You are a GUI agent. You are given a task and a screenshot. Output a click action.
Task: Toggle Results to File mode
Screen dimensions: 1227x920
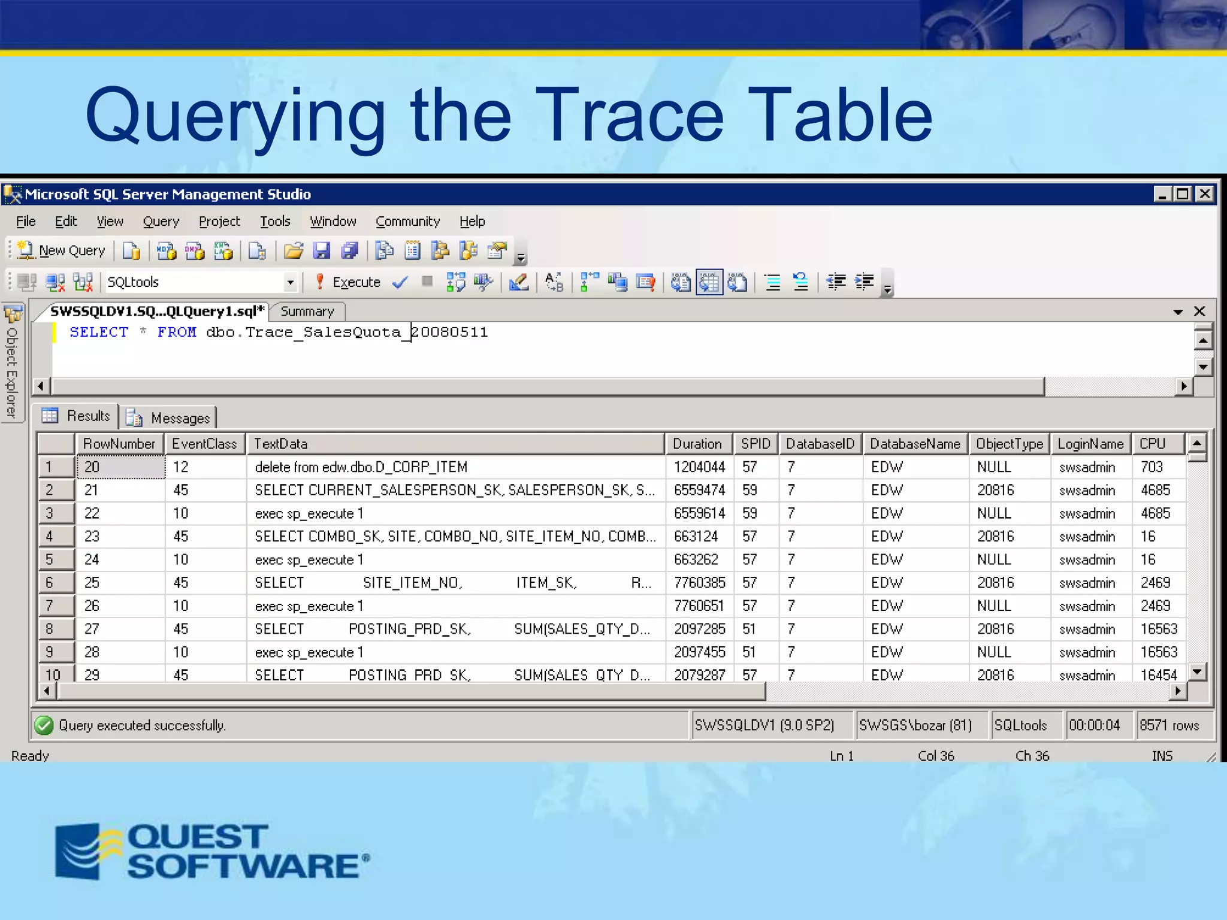(738, 282)
